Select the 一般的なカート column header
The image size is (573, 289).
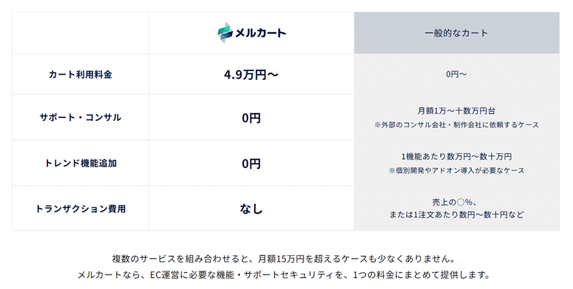tap(456, 33)
